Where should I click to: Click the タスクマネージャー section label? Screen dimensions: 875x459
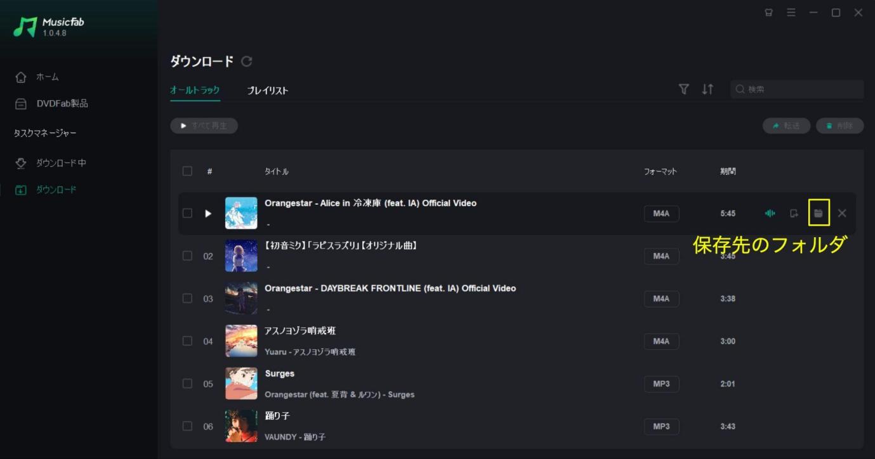[45, 133]
